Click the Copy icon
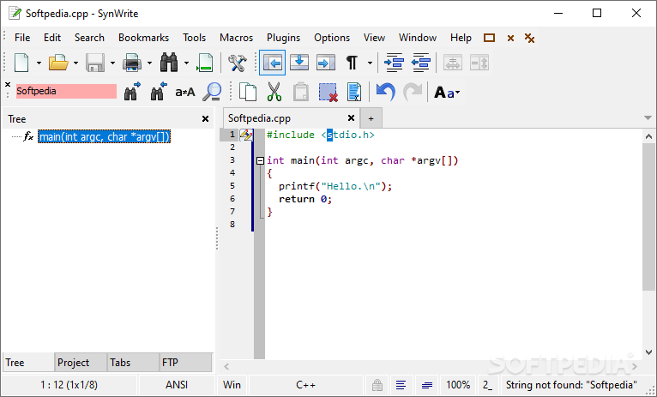The width and height of the screenshot is (657, 397). [248, 92]
